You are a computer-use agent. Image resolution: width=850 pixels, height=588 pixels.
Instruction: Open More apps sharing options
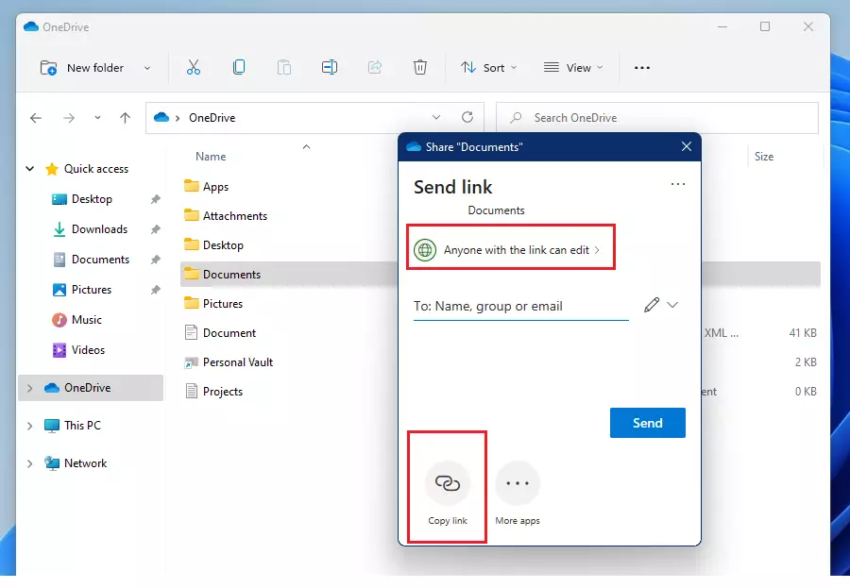518,483
